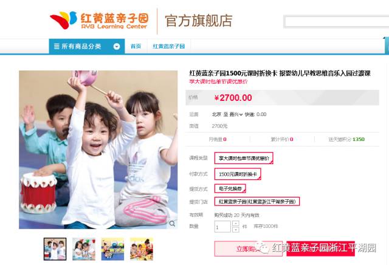Click the magnifier icon on product photo
Screen dimensions: 389x265
tap(172, 224)
